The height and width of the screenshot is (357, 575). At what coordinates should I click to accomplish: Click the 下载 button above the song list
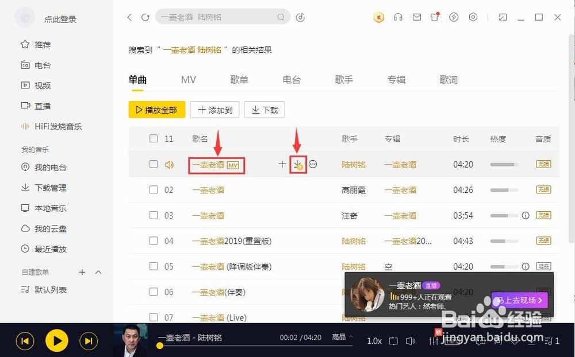(x=264, y=110)
